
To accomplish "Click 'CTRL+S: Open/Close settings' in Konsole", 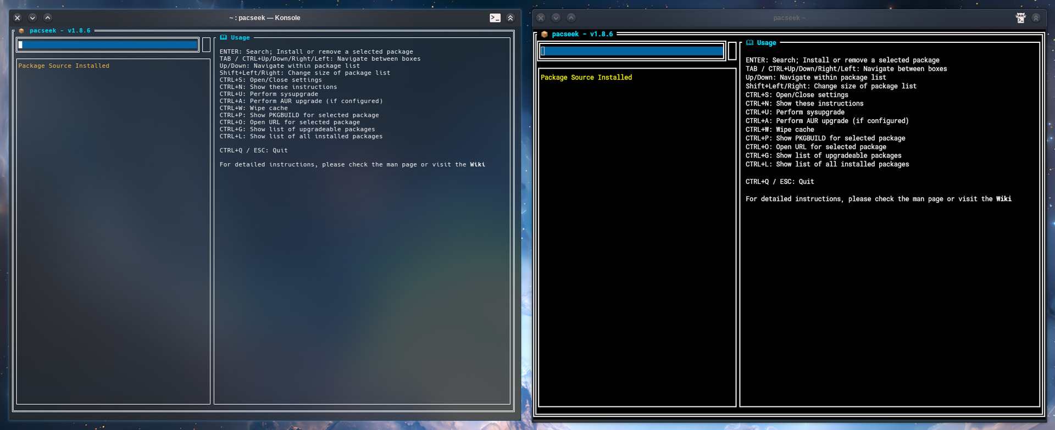I will click(271, 80).
